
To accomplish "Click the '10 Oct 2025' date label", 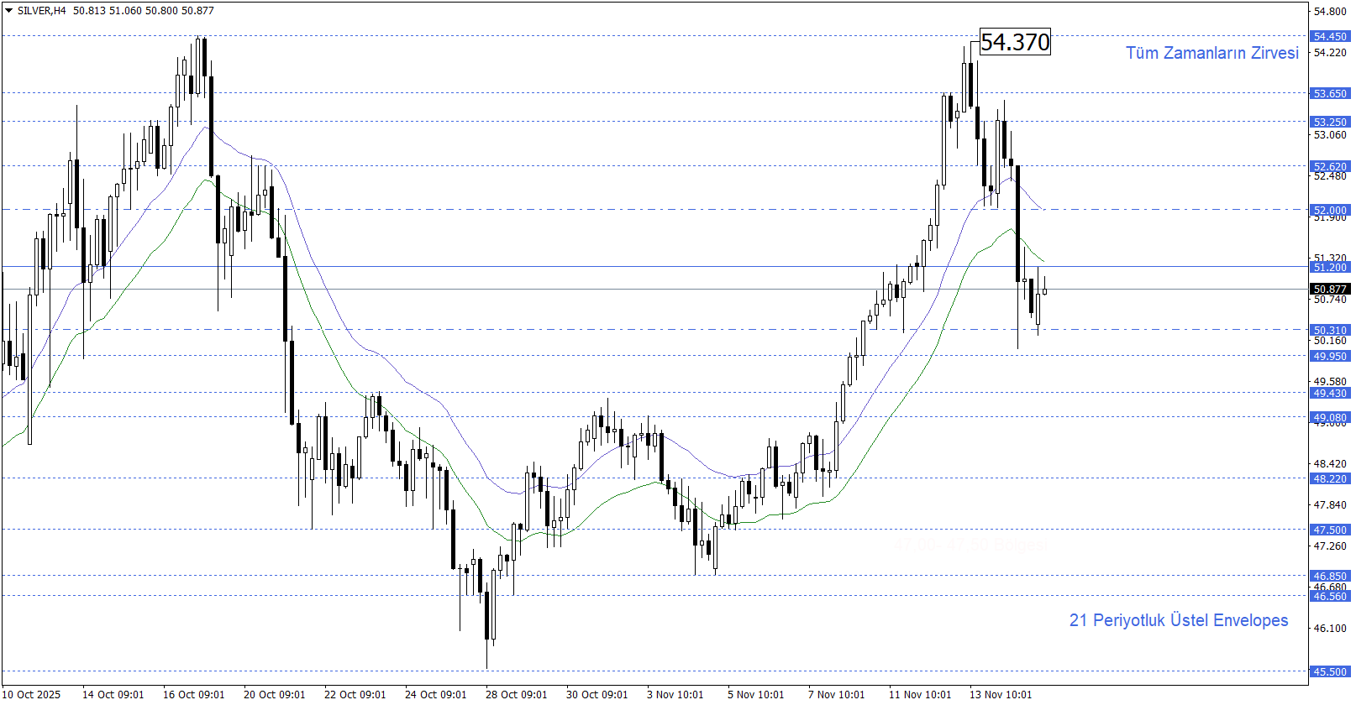I will [32, 695].
